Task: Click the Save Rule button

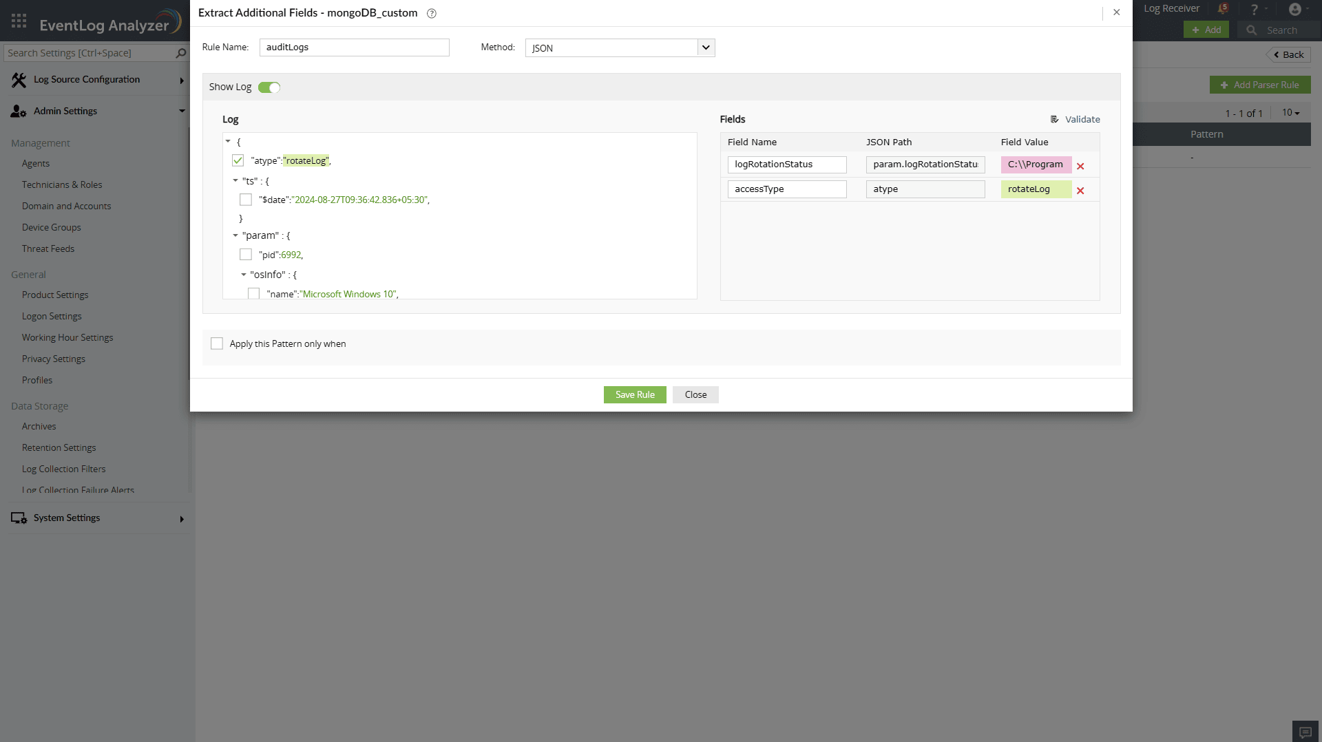Action: (x=634, y=394)
